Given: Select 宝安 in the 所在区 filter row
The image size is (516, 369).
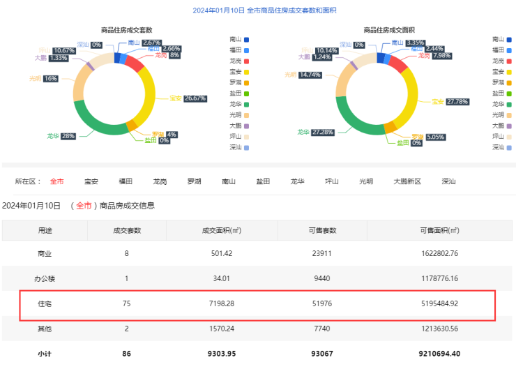Looking at the screenshot, I should (91, 181).
